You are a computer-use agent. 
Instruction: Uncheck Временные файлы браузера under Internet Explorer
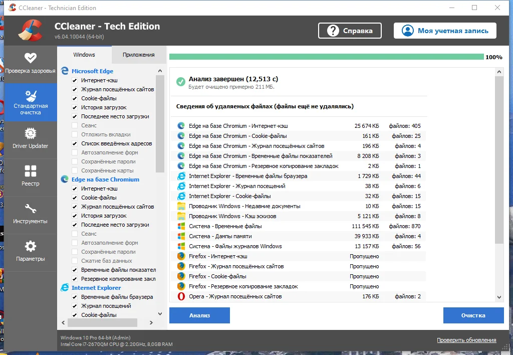[75, 297]
